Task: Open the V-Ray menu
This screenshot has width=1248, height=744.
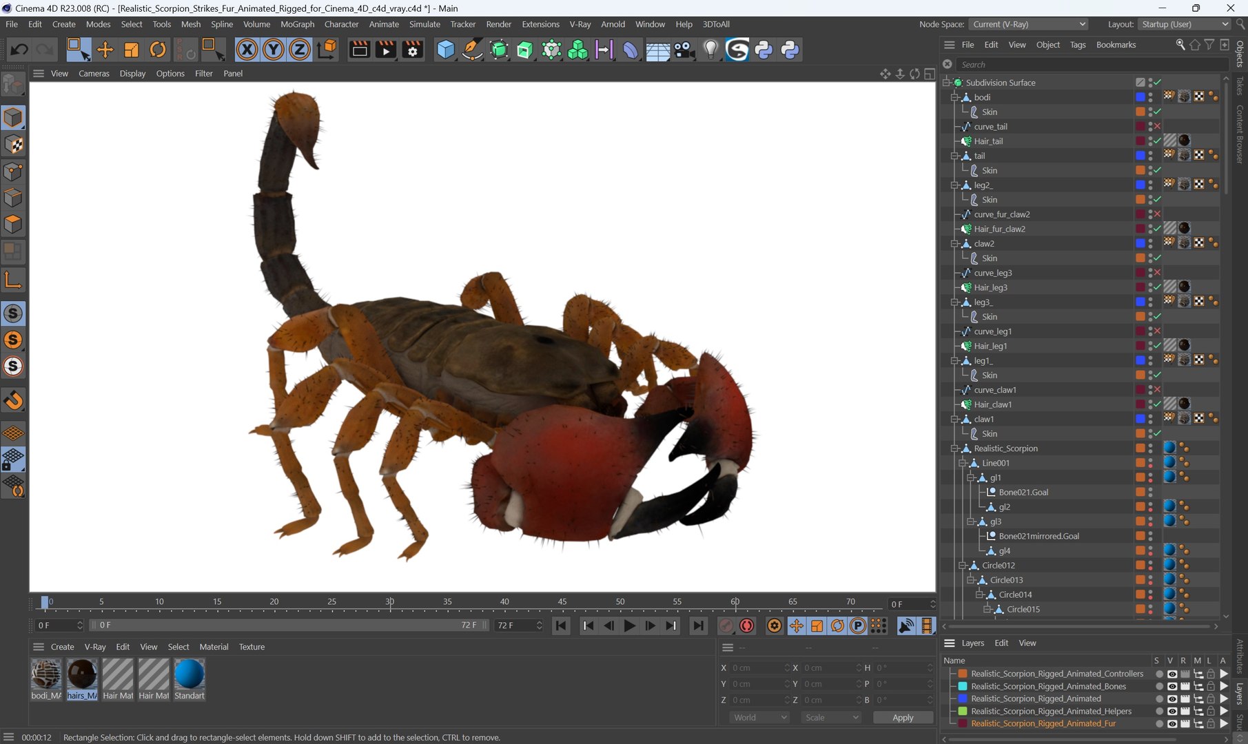Action: [580, 24]
